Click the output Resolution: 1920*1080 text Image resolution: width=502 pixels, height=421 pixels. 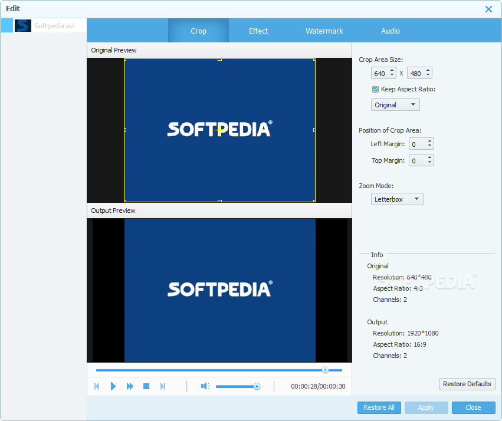point(406,333)
